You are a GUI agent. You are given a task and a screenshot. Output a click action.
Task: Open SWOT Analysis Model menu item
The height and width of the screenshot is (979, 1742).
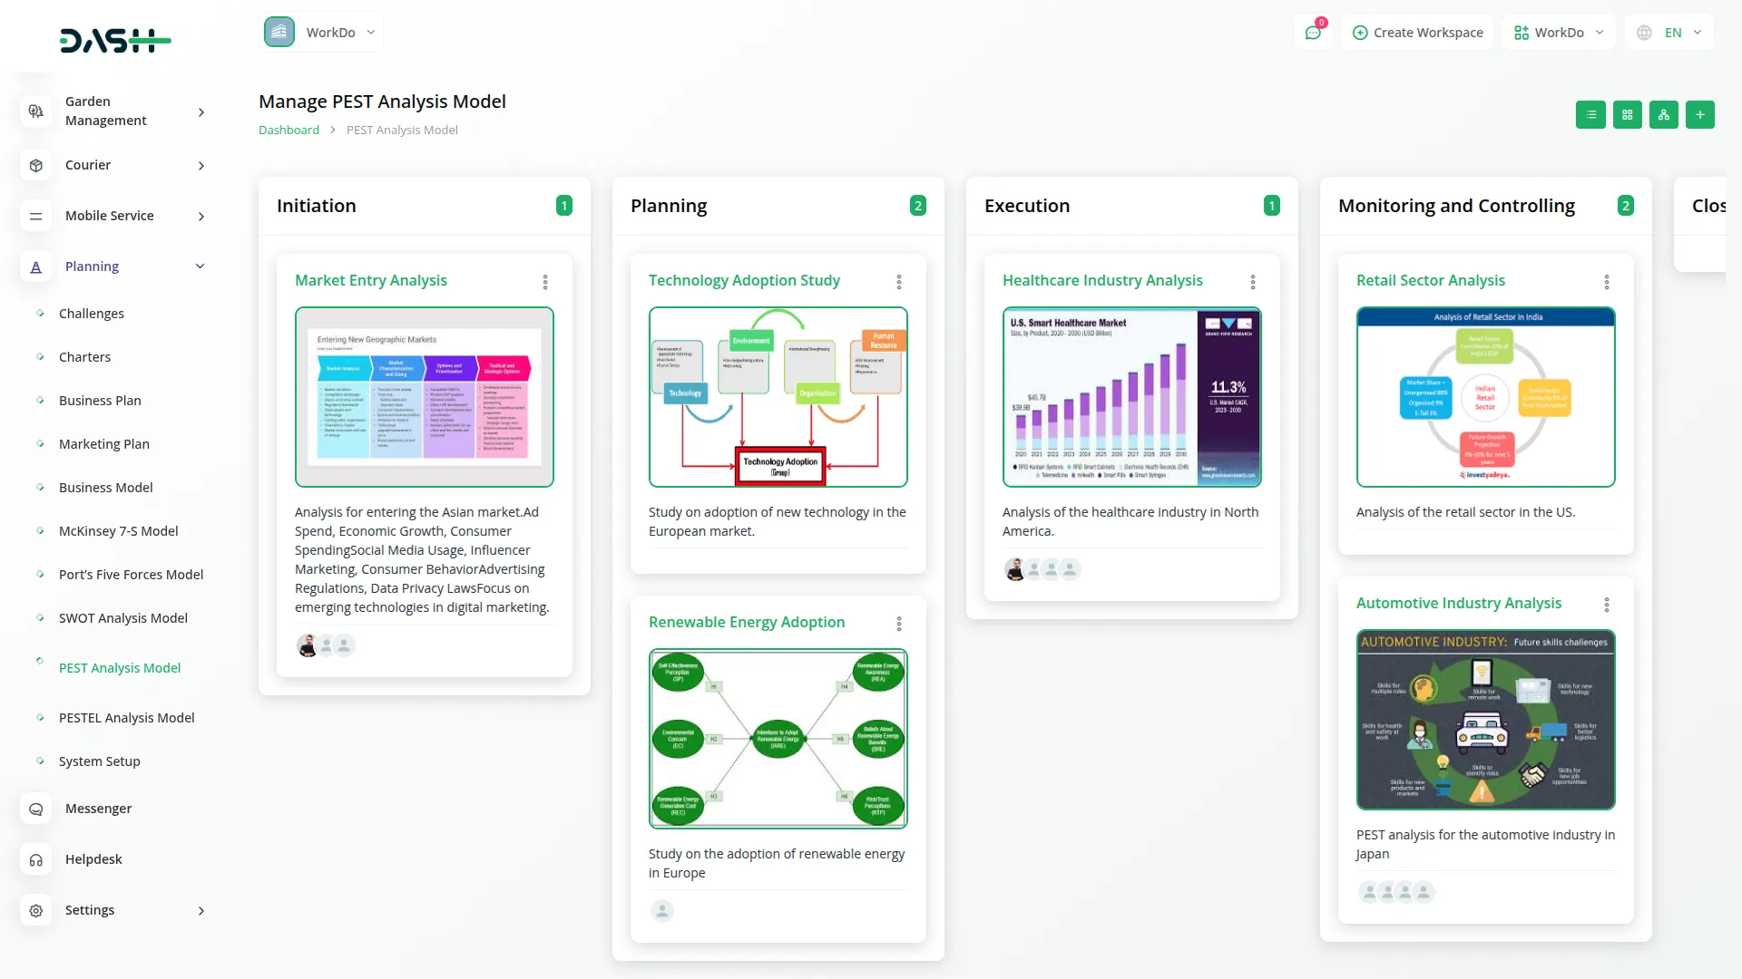click(123, 618)
